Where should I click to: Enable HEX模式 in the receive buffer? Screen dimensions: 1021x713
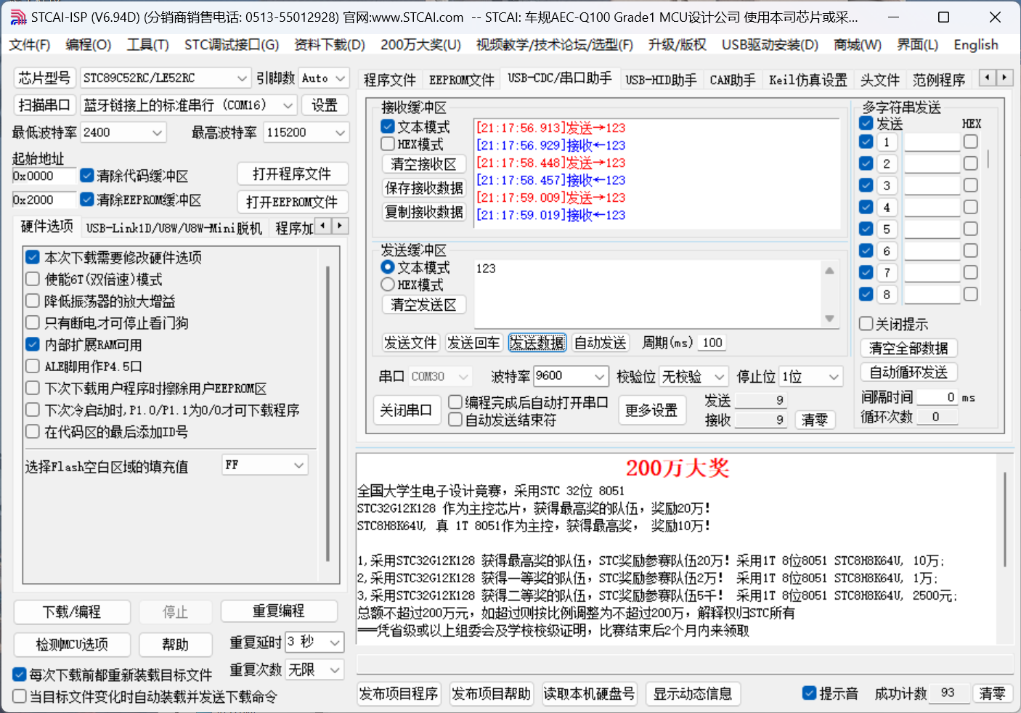point(389,144)
